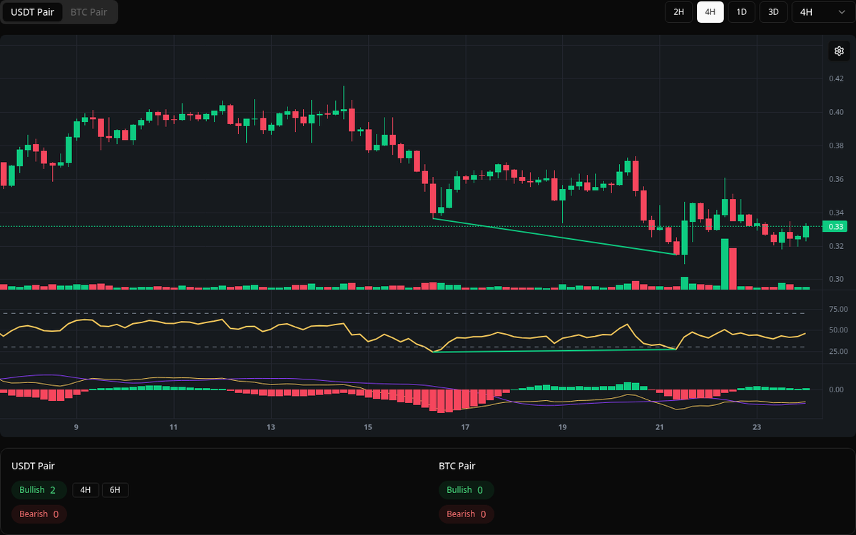The height and width of the screenshot is (535, 856).
Task: Click the green 0.33 price tag on axis
Action: (835, 226)
